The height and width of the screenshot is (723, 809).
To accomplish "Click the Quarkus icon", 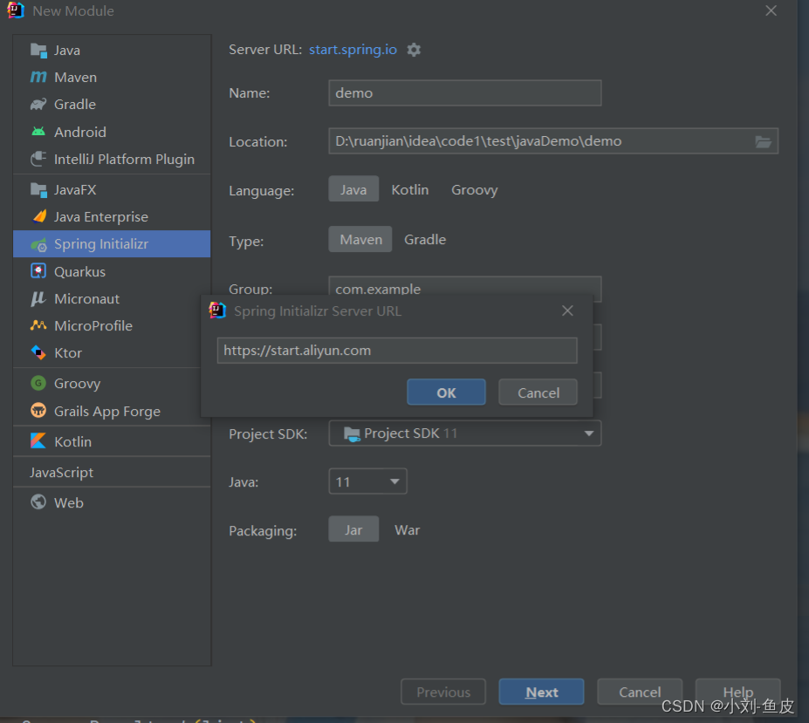I will click(x=38, y=271).
